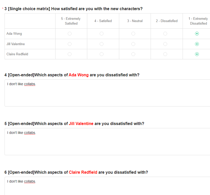Select 5 - Extremely Satisfied for Ada Wong

click(x=70, y=34)
